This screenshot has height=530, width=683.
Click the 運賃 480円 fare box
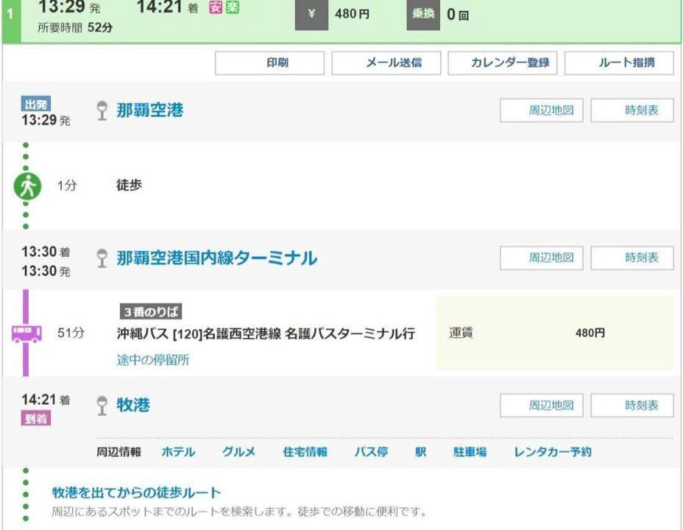(x=554, y=333)
